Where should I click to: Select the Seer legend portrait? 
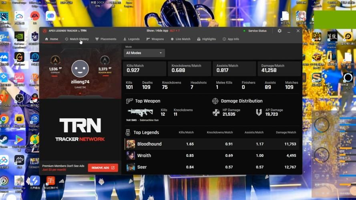pyautogui.click(x=131, y=167)
